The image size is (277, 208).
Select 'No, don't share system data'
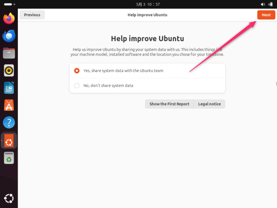[77, 86]
